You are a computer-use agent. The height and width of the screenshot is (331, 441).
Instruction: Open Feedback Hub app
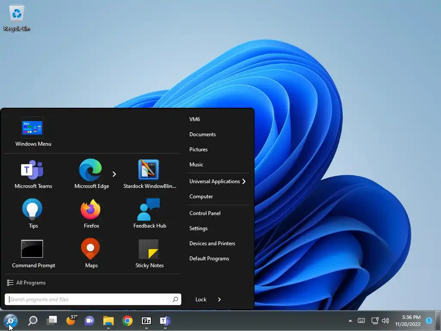click(149, 214)
